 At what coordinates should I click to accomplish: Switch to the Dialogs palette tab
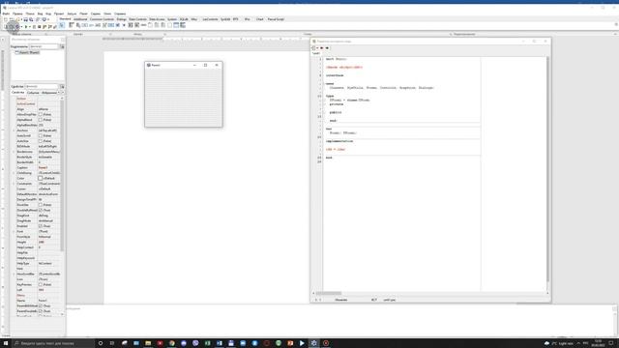pos(122,19)
